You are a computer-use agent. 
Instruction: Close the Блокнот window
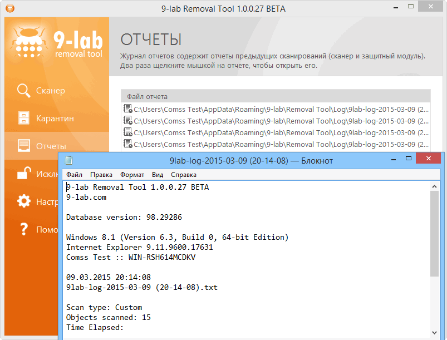pyautogui.click(x=429, y=159)
